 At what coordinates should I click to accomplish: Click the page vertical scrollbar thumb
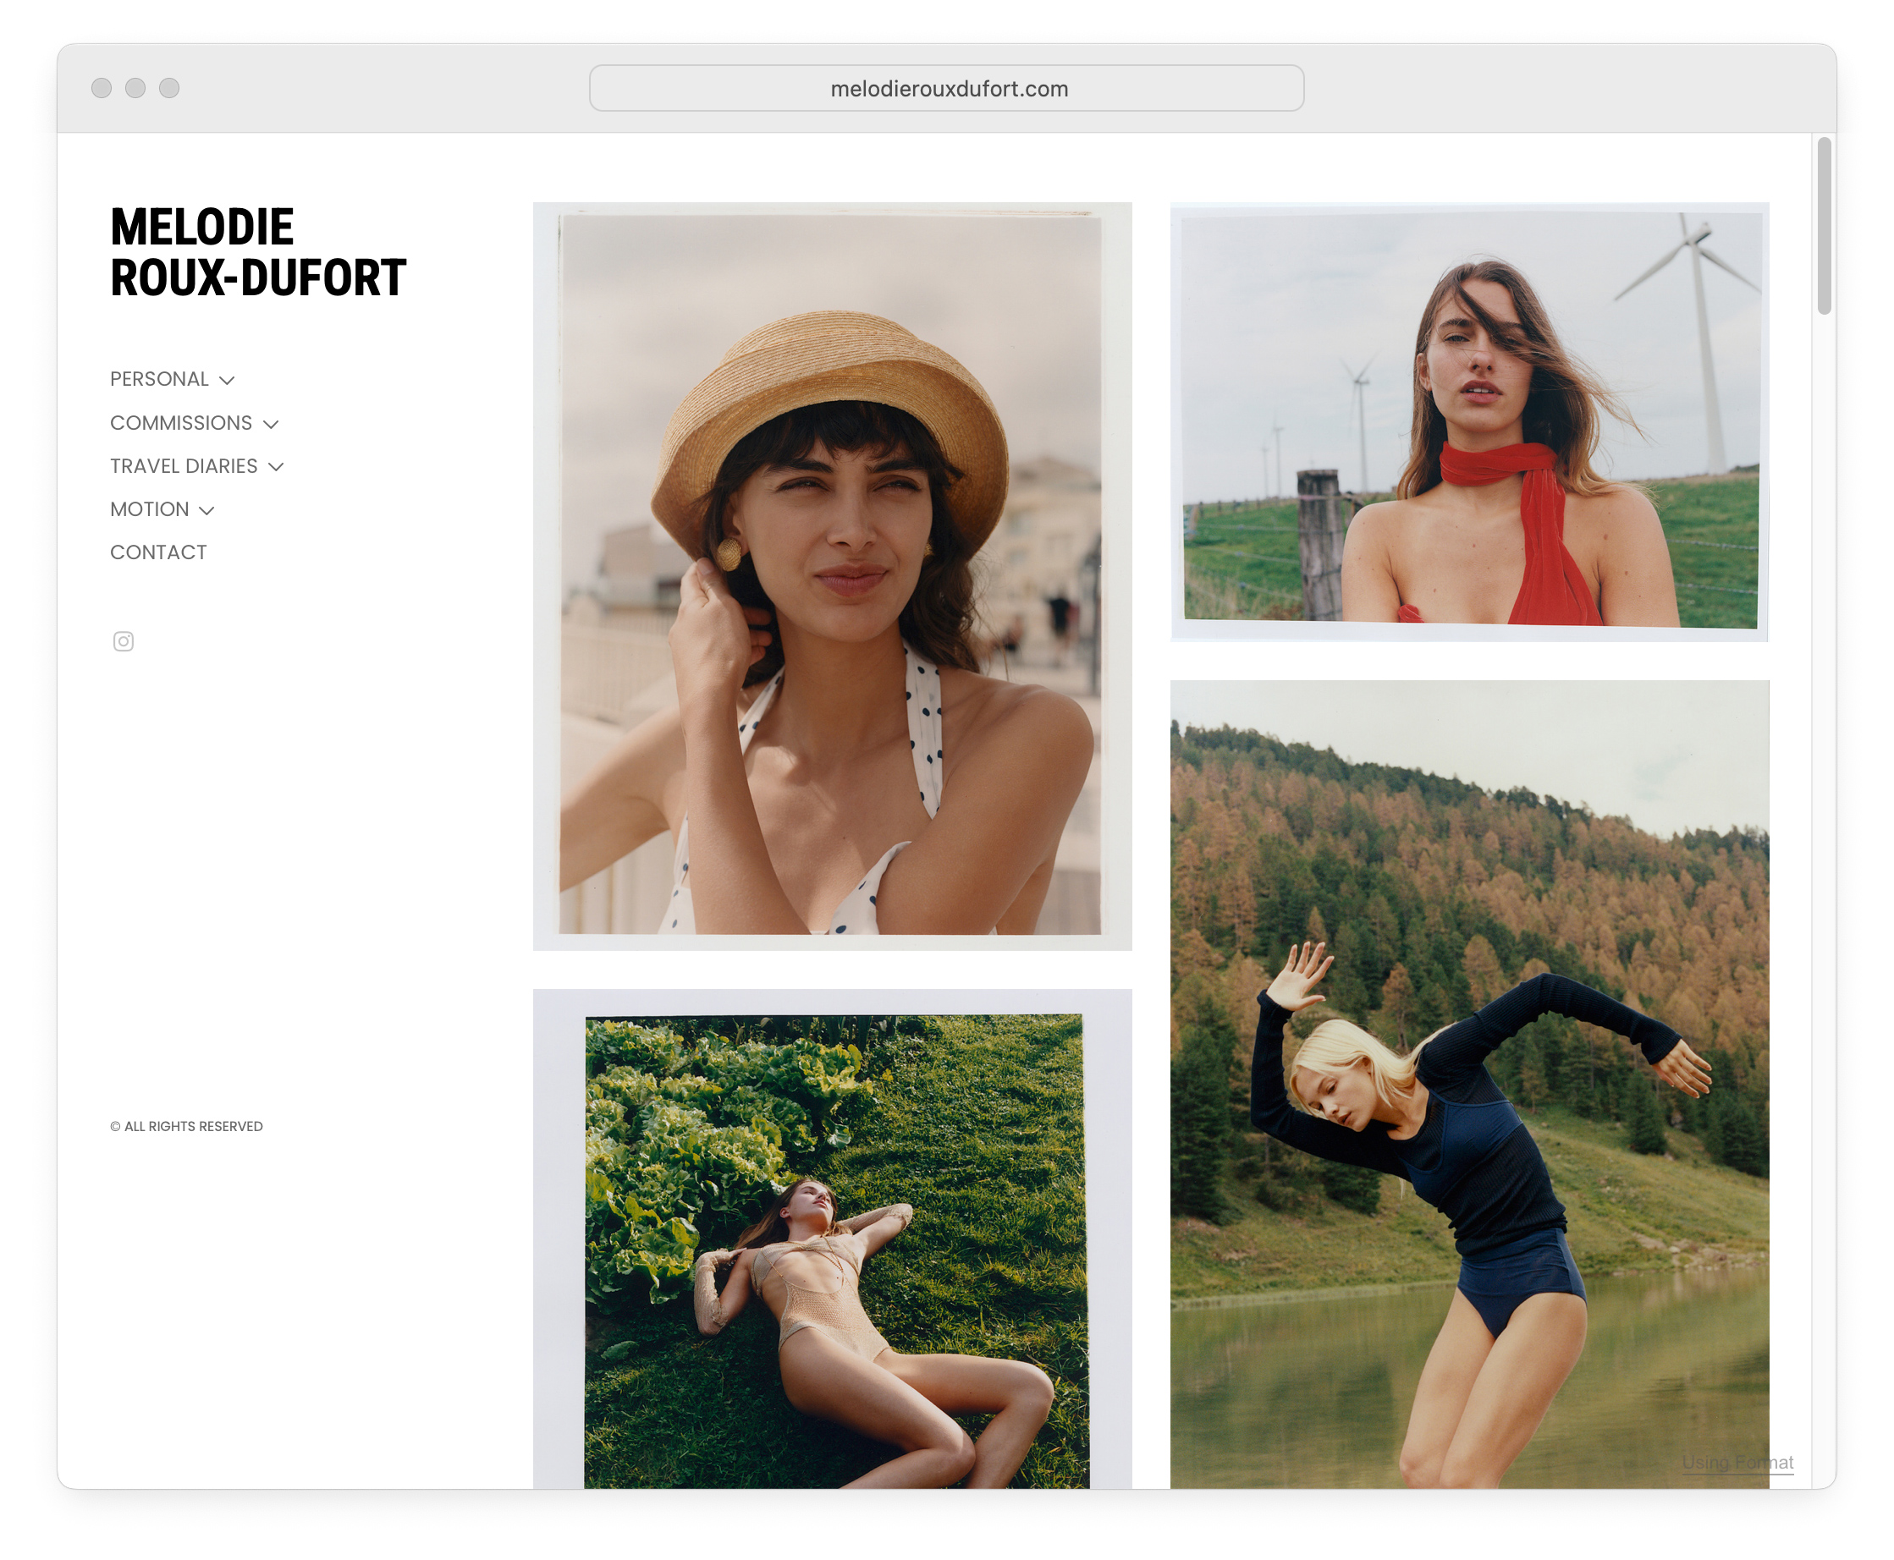(1823, 226)
